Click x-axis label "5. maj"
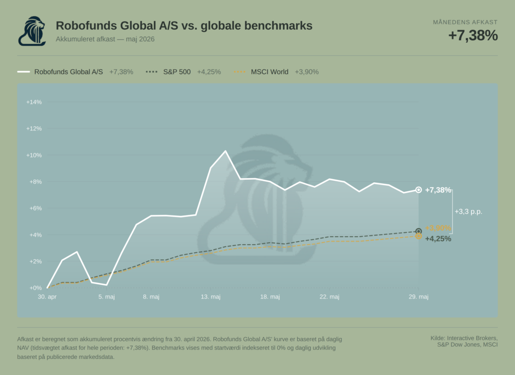 (x=107, y=297)
